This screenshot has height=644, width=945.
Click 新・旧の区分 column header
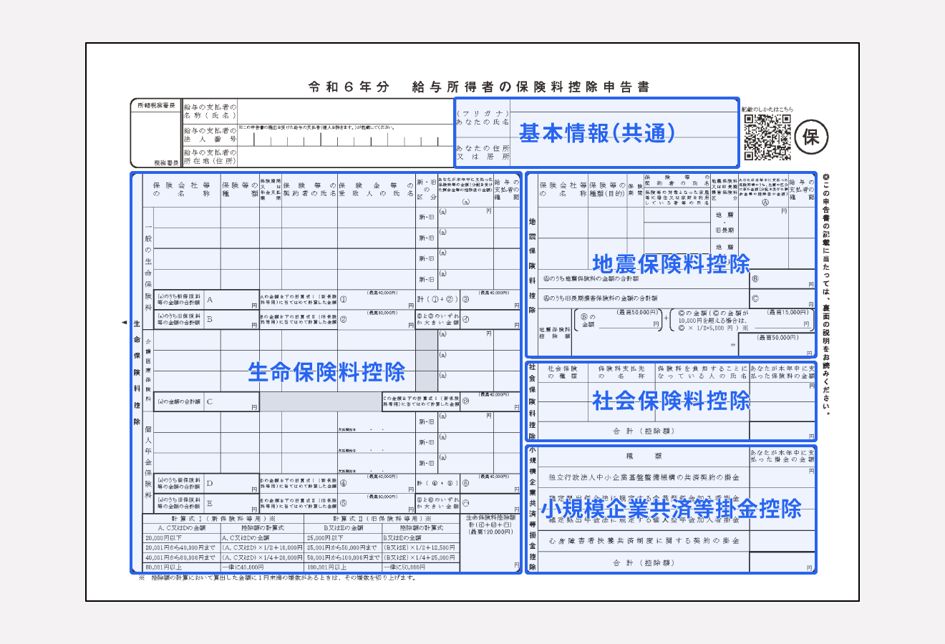[x=426, y=190]
